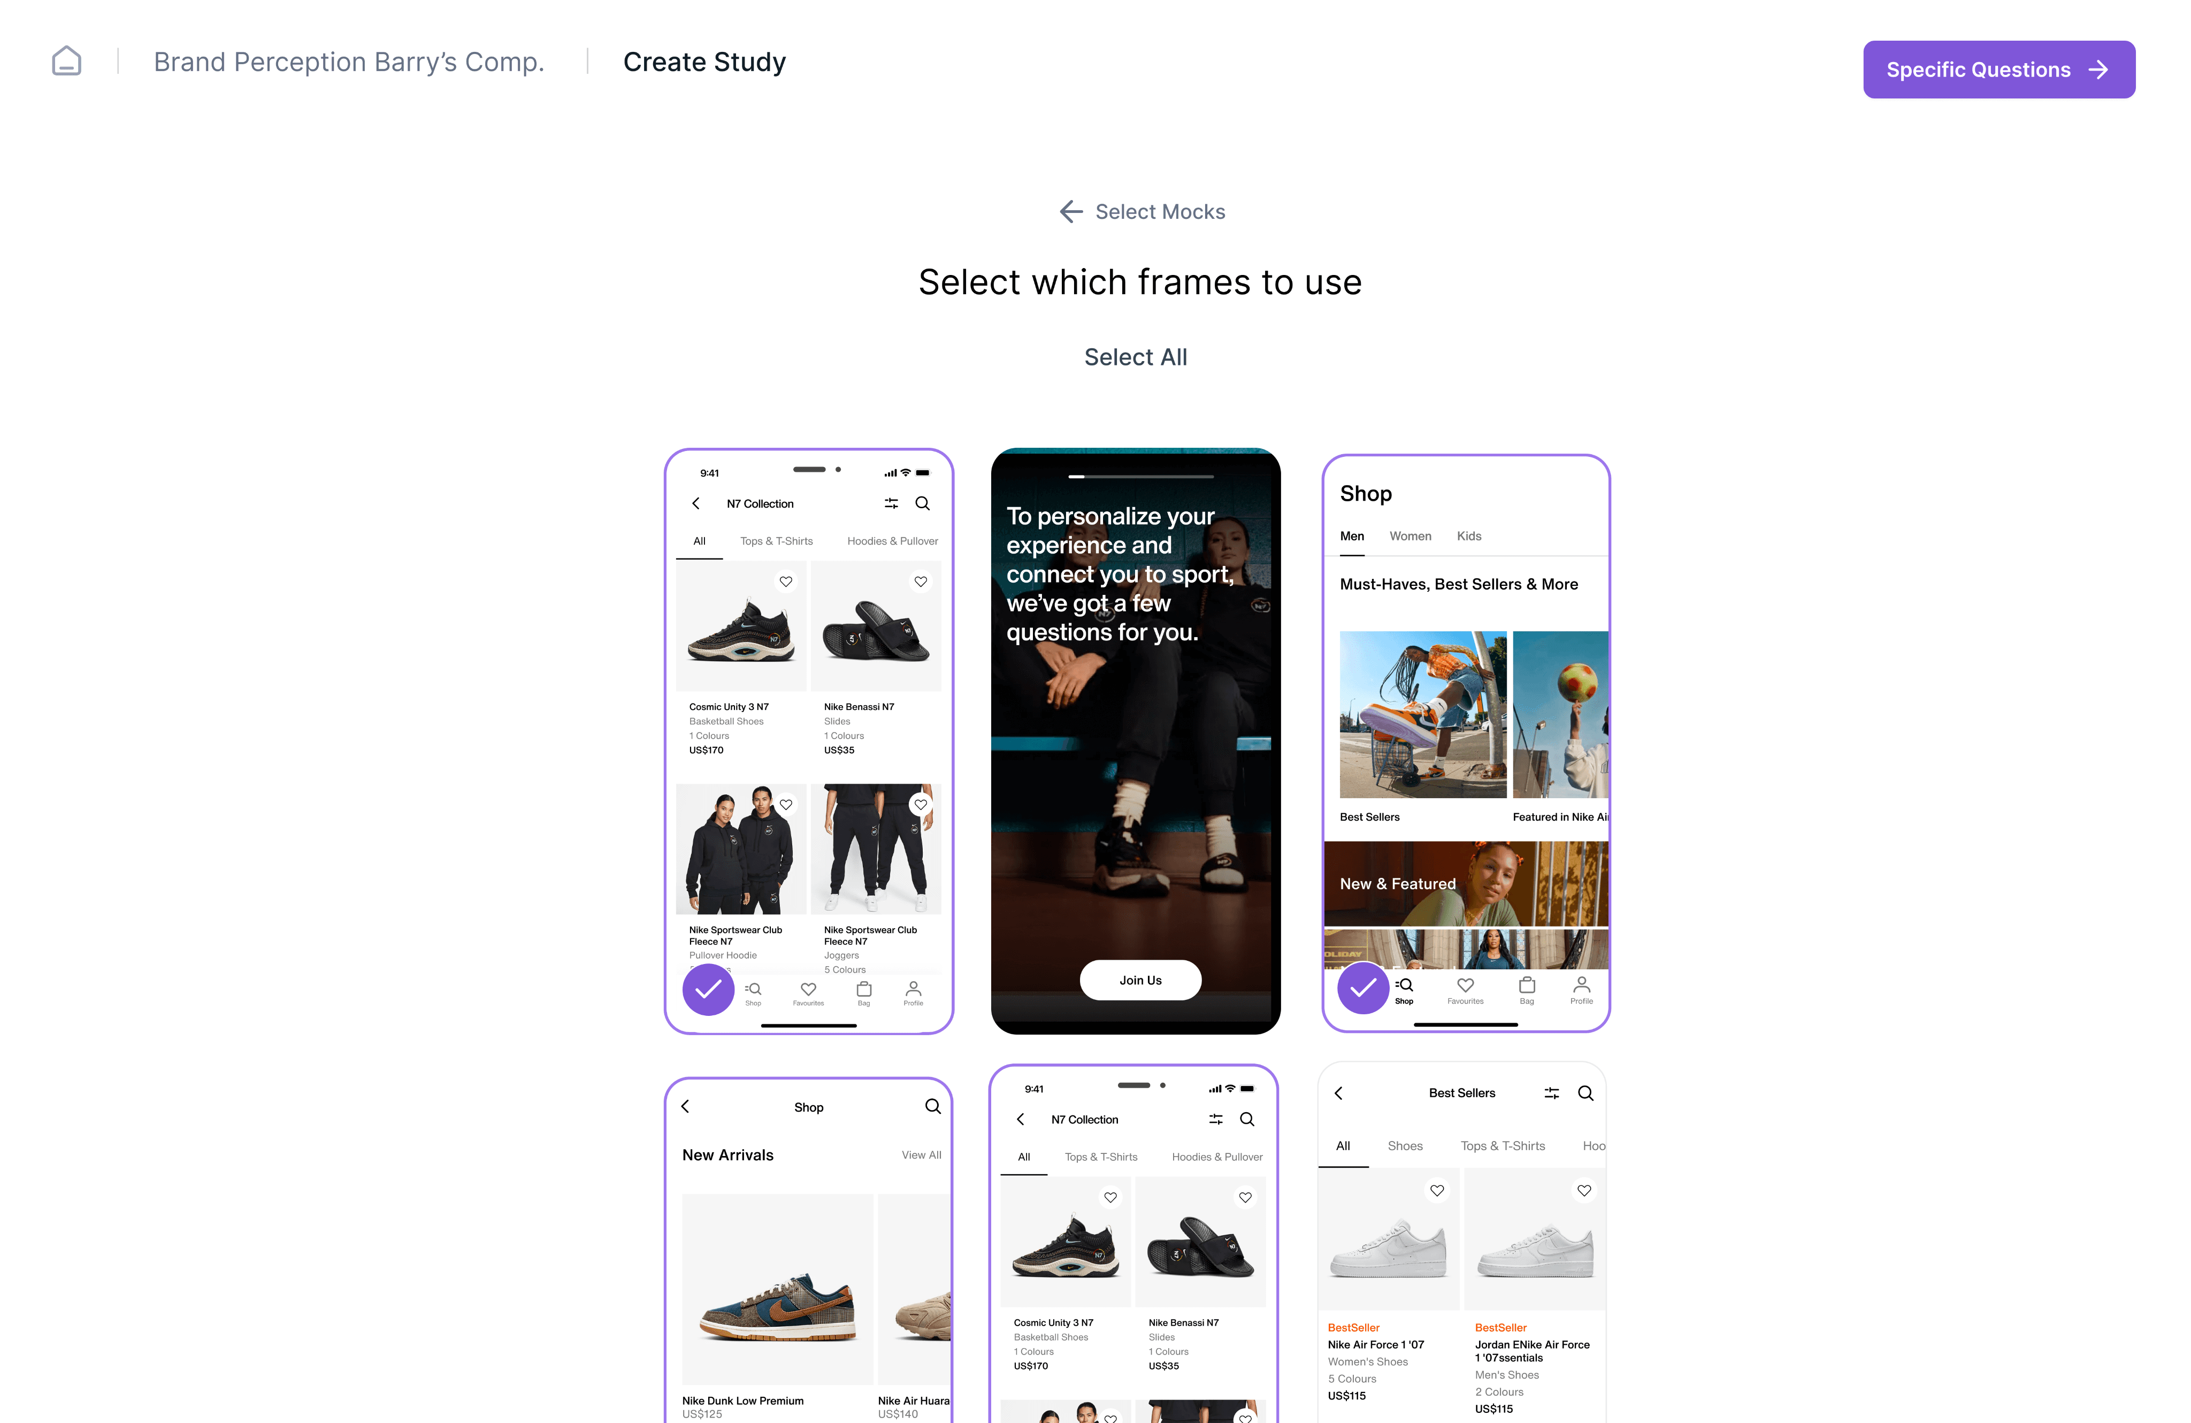Click the Select All link
Screen dimensions: 2191x1423
click(1135, 357)
